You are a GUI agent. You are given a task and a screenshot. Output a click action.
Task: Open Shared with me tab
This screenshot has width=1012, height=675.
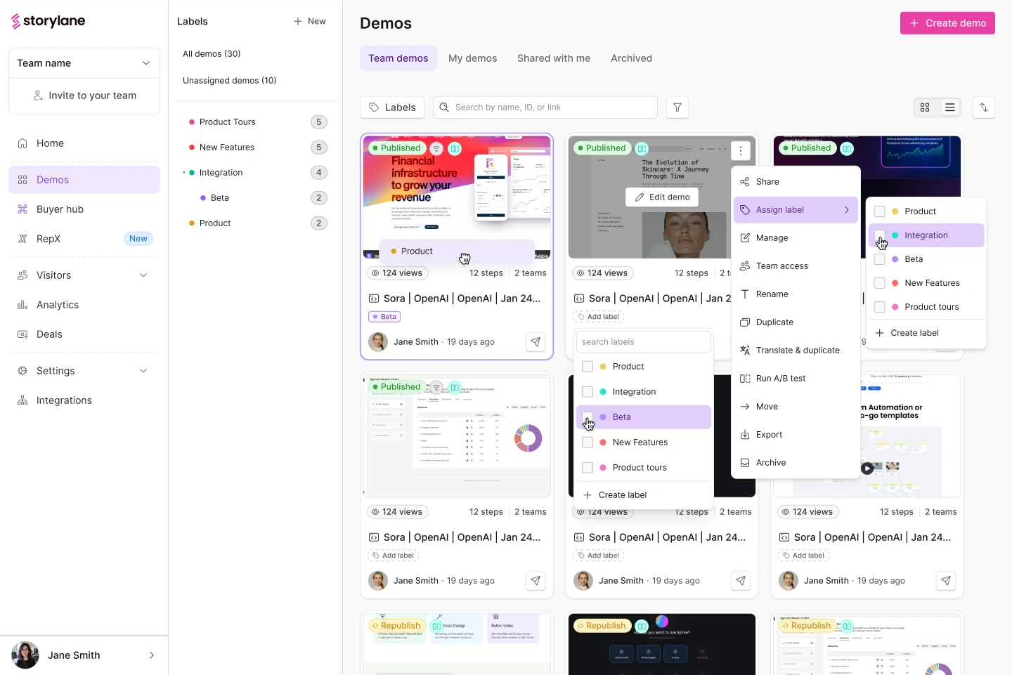[x=554, y=58]
